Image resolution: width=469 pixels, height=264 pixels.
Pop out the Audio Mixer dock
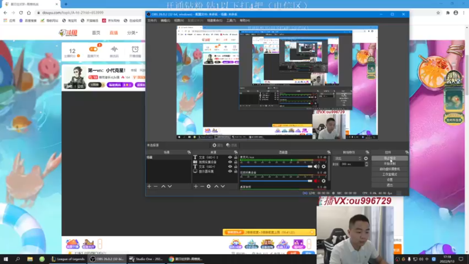tap(329, 153)
